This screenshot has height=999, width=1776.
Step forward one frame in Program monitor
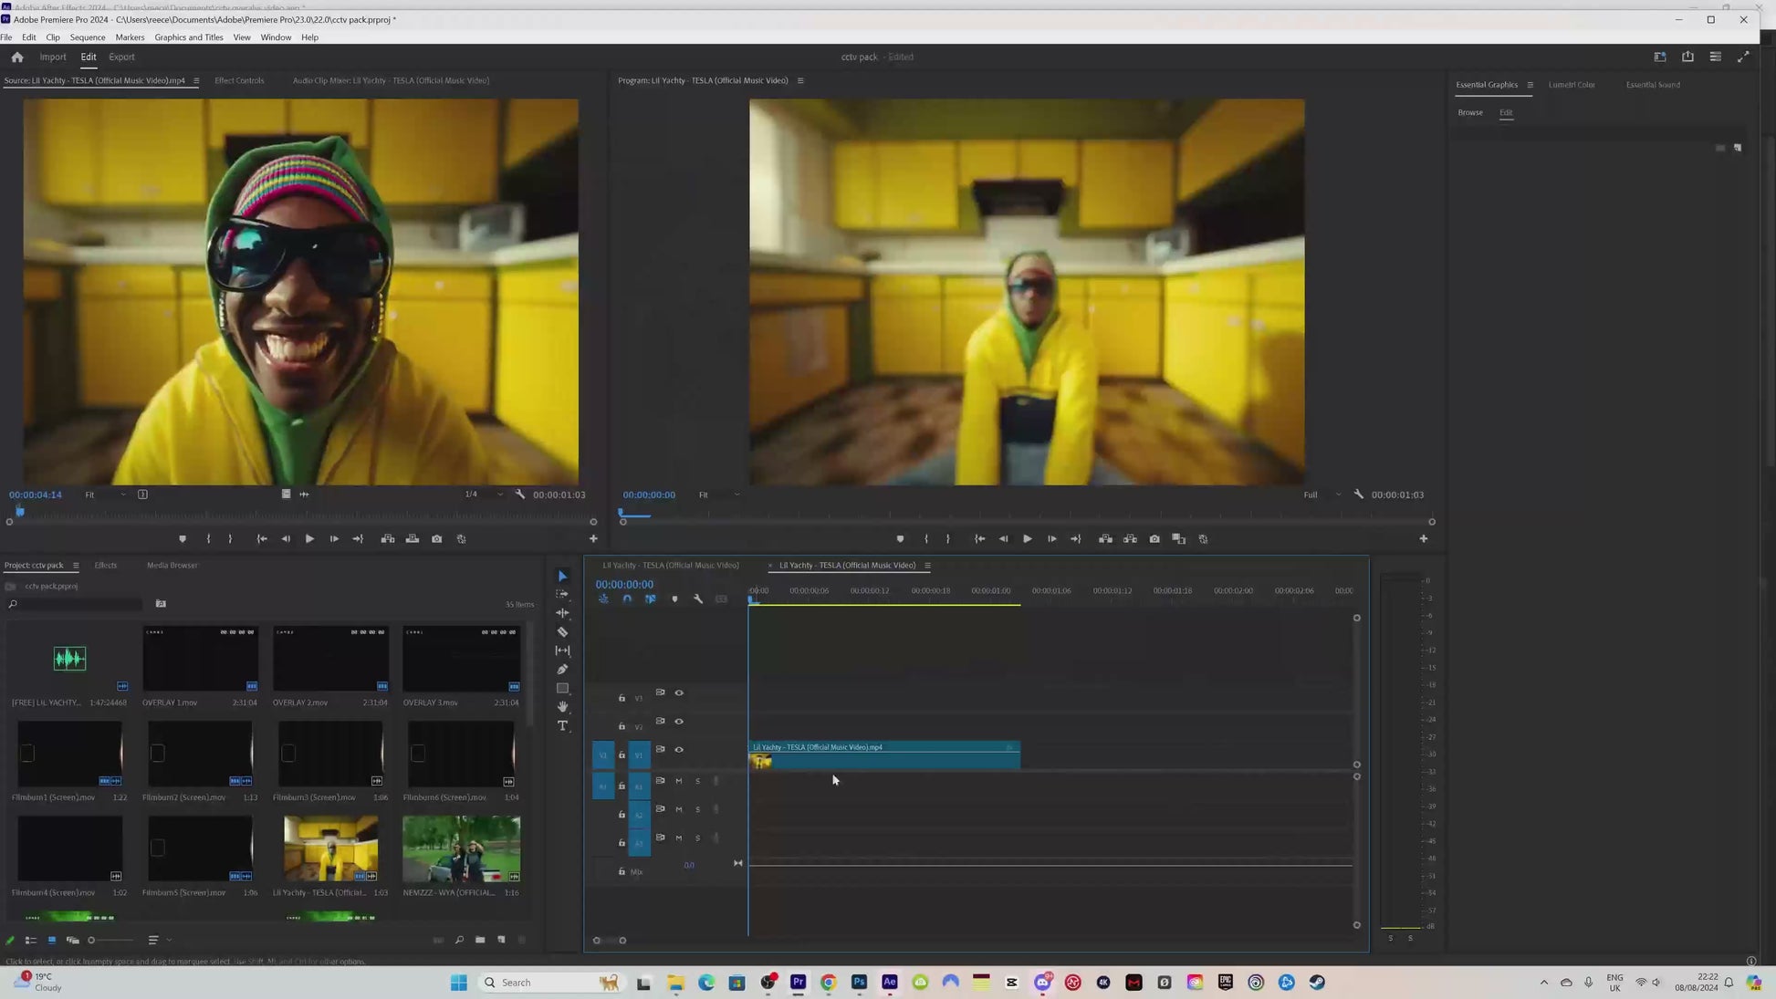tap(1051, 539)
